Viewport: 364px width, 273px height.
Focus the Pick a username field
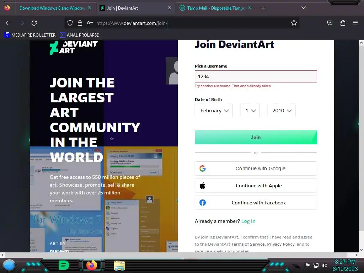[x=256, y=76]
